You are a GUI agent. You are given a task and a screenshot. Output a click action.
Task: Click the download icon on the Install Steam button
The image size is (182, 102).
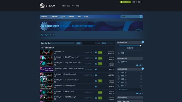(x=121, y=2)
